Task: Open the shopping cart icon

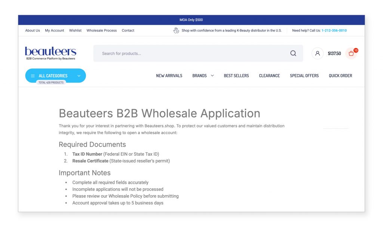Action: (350, 53)
